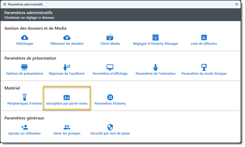Click the Paramètres de l'animateur icon

[x=156, y=67]
